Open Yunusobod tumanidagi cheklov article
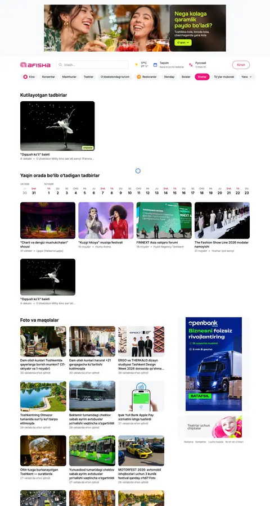Screen dimensions: 270x506 coord(92,451)
